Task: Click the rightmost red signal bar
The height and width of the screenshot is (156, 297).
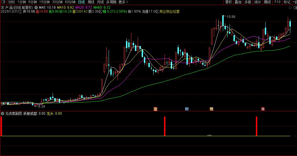Action: (257, 126)
